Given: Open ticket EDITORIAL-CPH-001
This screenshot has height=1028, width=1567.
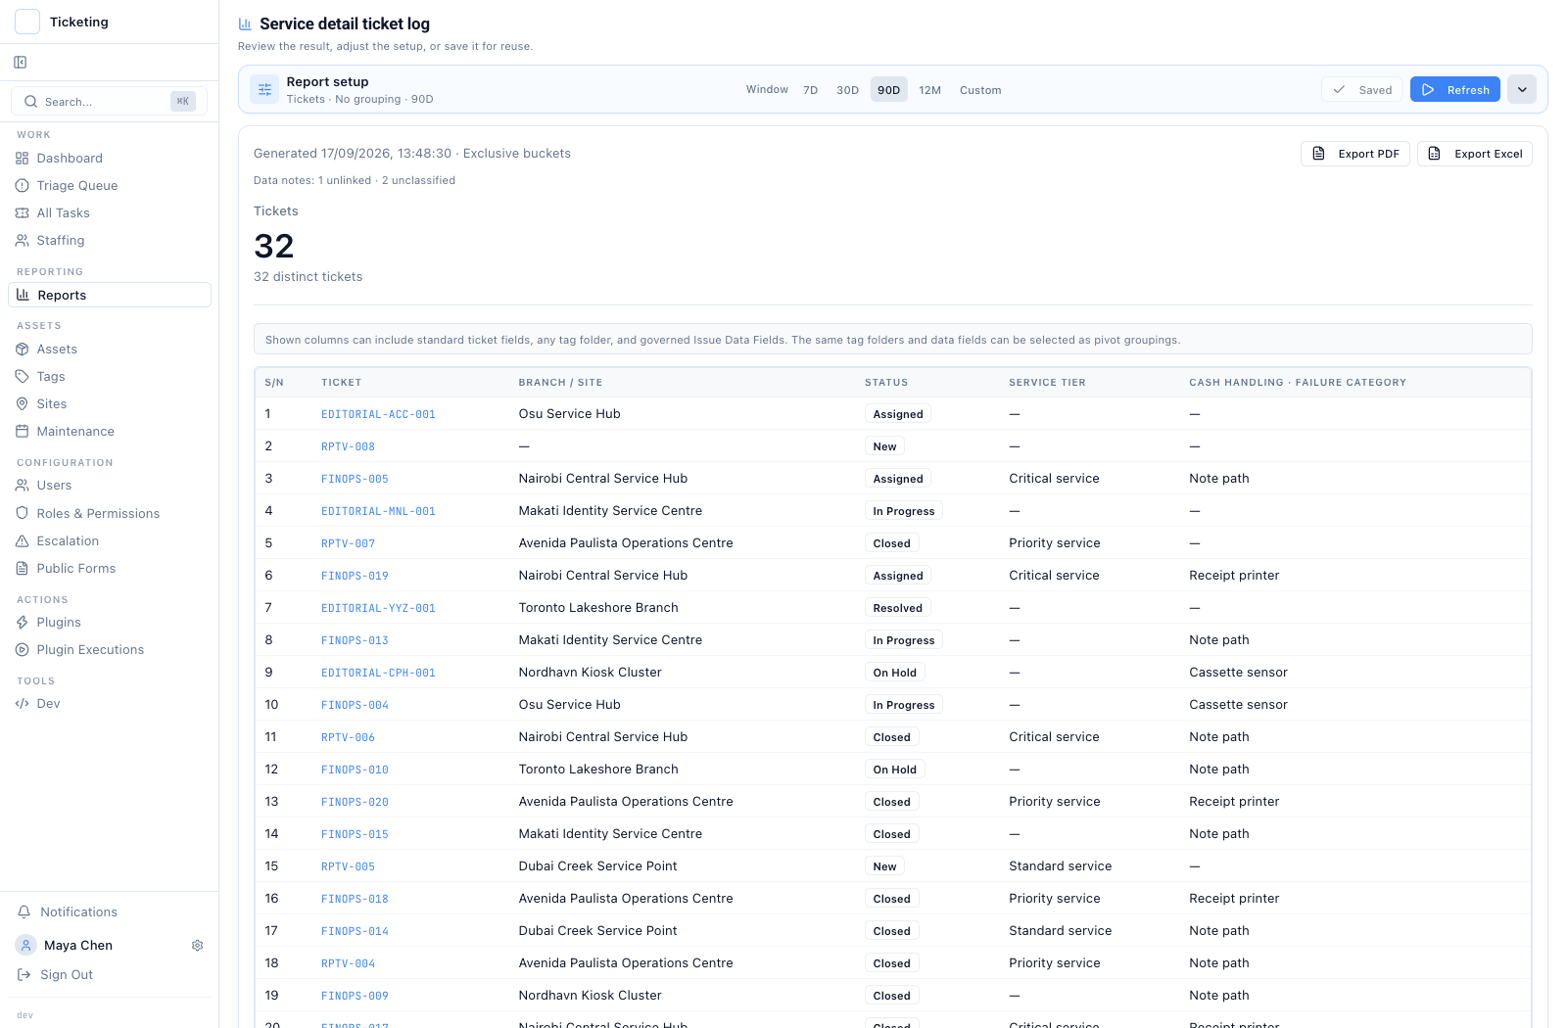Looking at the screenshot, I should point(378,674).
